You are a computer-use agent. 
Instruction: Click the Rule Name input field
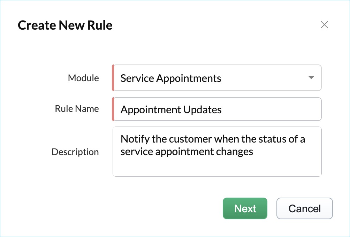tap(217, 109)
